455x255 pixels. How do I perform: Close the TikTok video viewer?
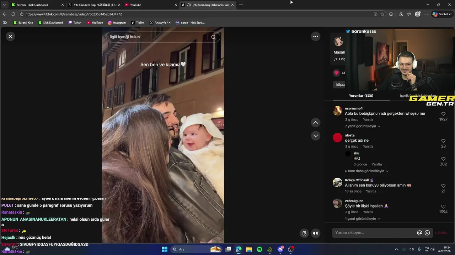tap(10, 36)
